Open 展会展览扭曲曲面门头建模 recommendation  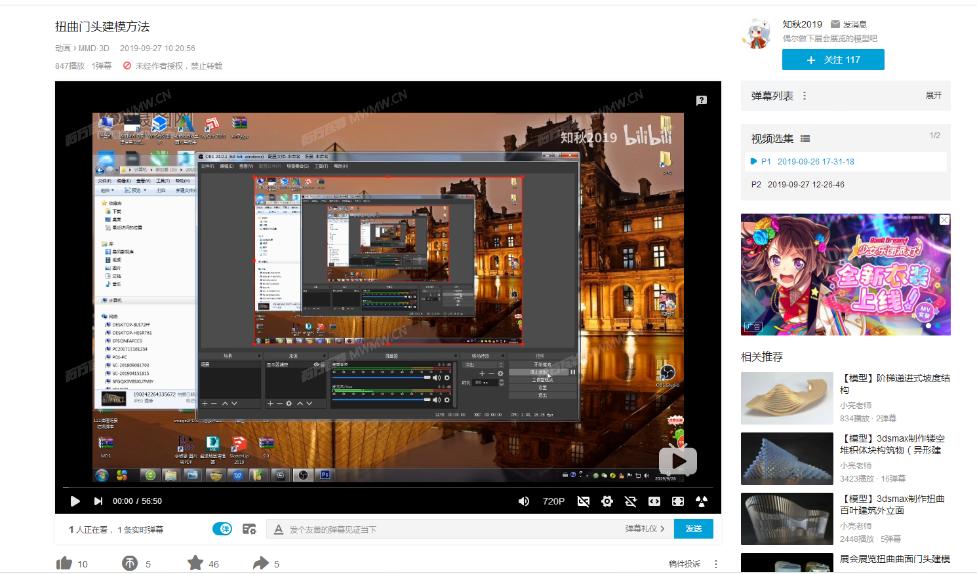(895, 559)
